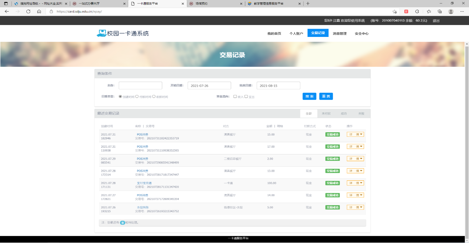
Task: Expand 详情 dropdown for the 水控转账 row
Action: pyautogui.click(x=355, y=207)
